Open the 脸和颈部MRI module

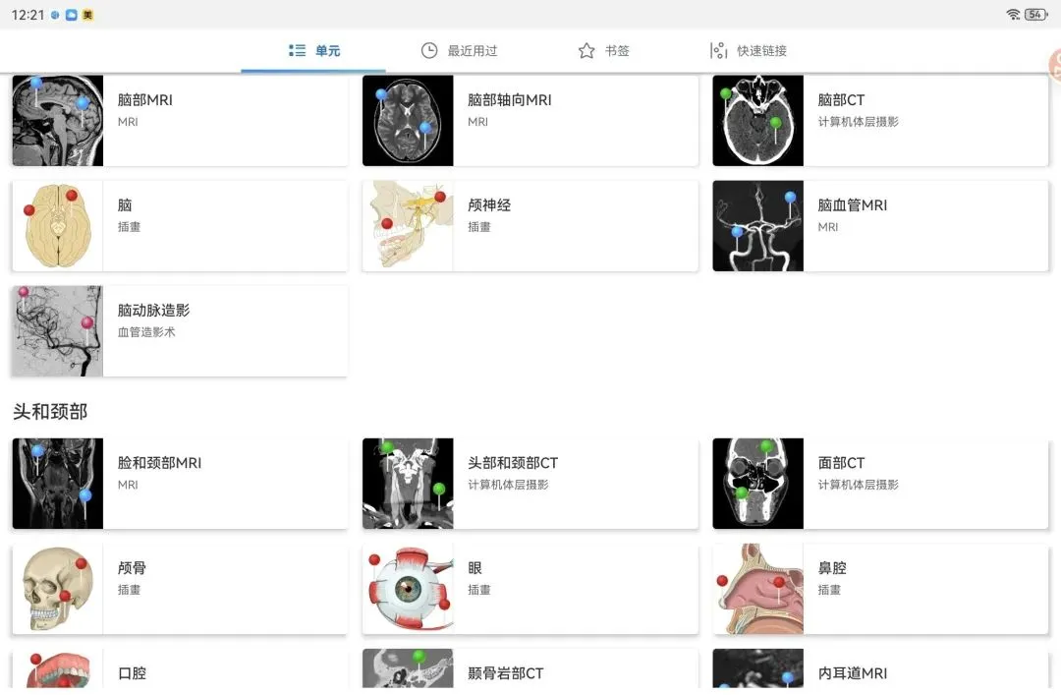[x=180, y=483]
